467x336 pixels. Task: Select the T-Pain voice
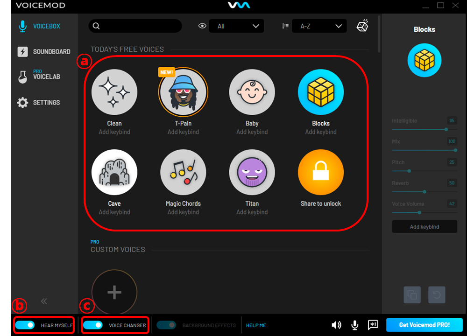tap(183, 92)
